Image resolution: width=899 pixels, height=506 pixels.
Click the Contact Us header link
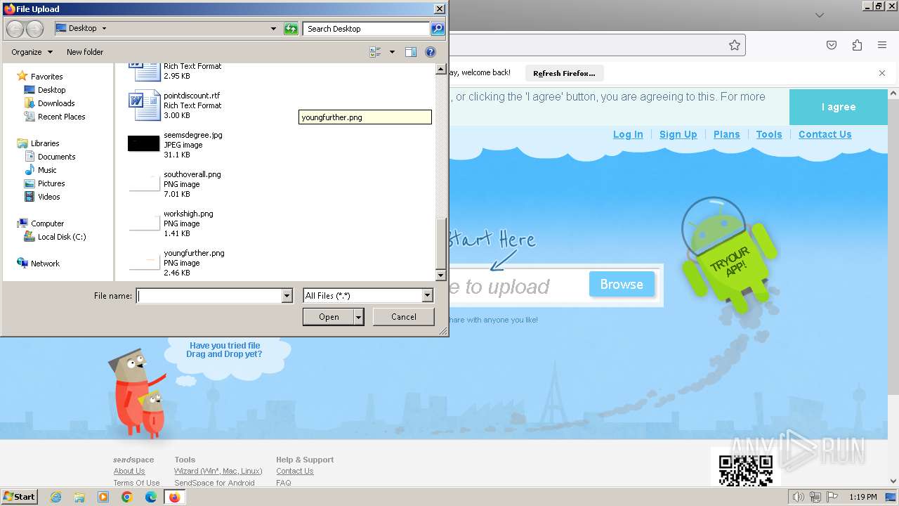tap(825, 134)
